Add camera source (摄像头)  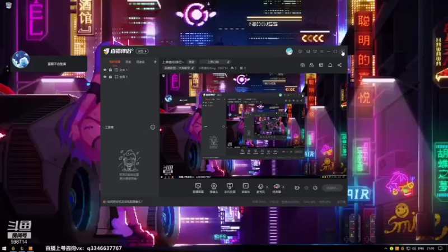coord(214,188)
